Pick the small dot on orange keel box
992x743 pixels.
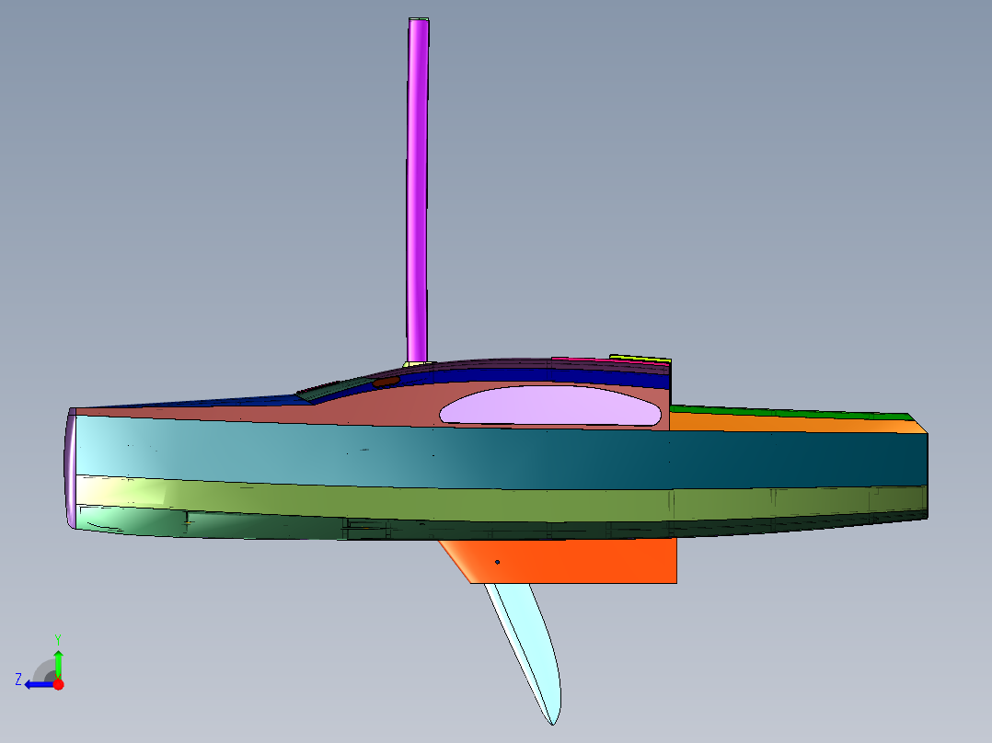[497, 562]
